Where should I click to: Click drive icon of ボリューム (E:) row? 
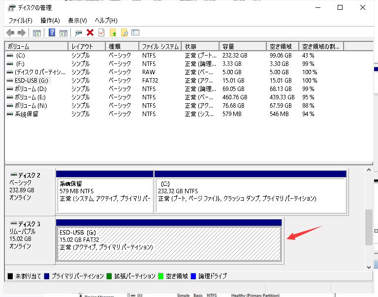pyautogui.click(x=10, y=97)
